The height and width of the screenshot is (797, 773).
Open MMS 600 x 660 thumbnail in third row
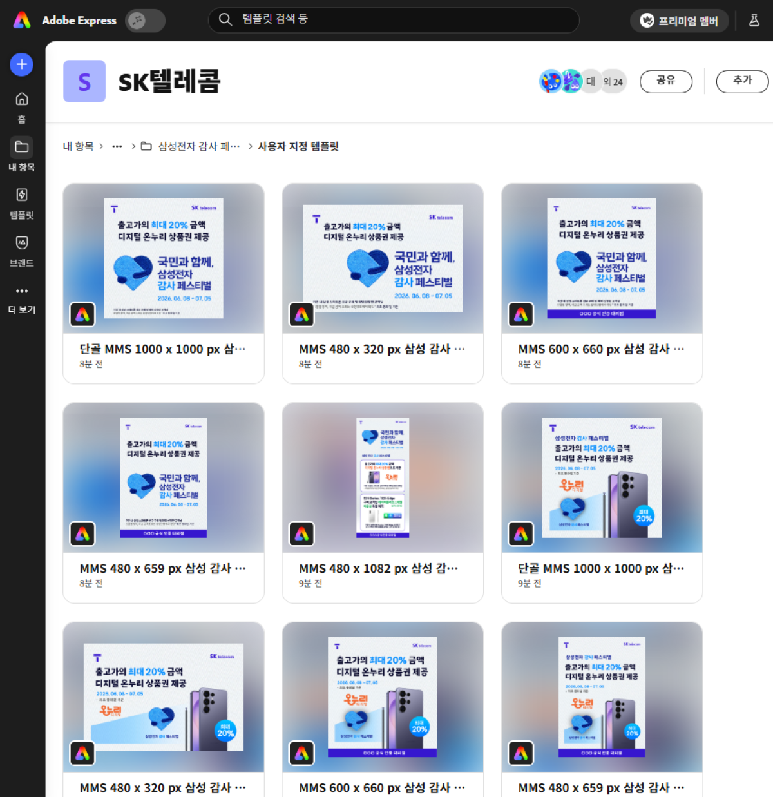coord(383,697)
